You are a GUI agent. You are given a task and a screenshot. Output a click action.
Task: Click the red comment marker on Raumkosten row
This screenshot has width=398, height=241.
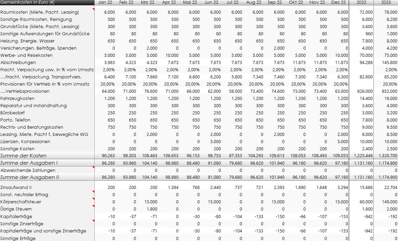pyautogui.click(x=93, y=11)
